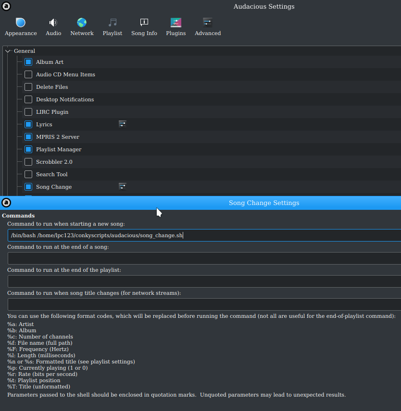The height and width of the screenshot is (411, 401).
Task: Collapse the General plugin category
Action: (x=8, y=51)
